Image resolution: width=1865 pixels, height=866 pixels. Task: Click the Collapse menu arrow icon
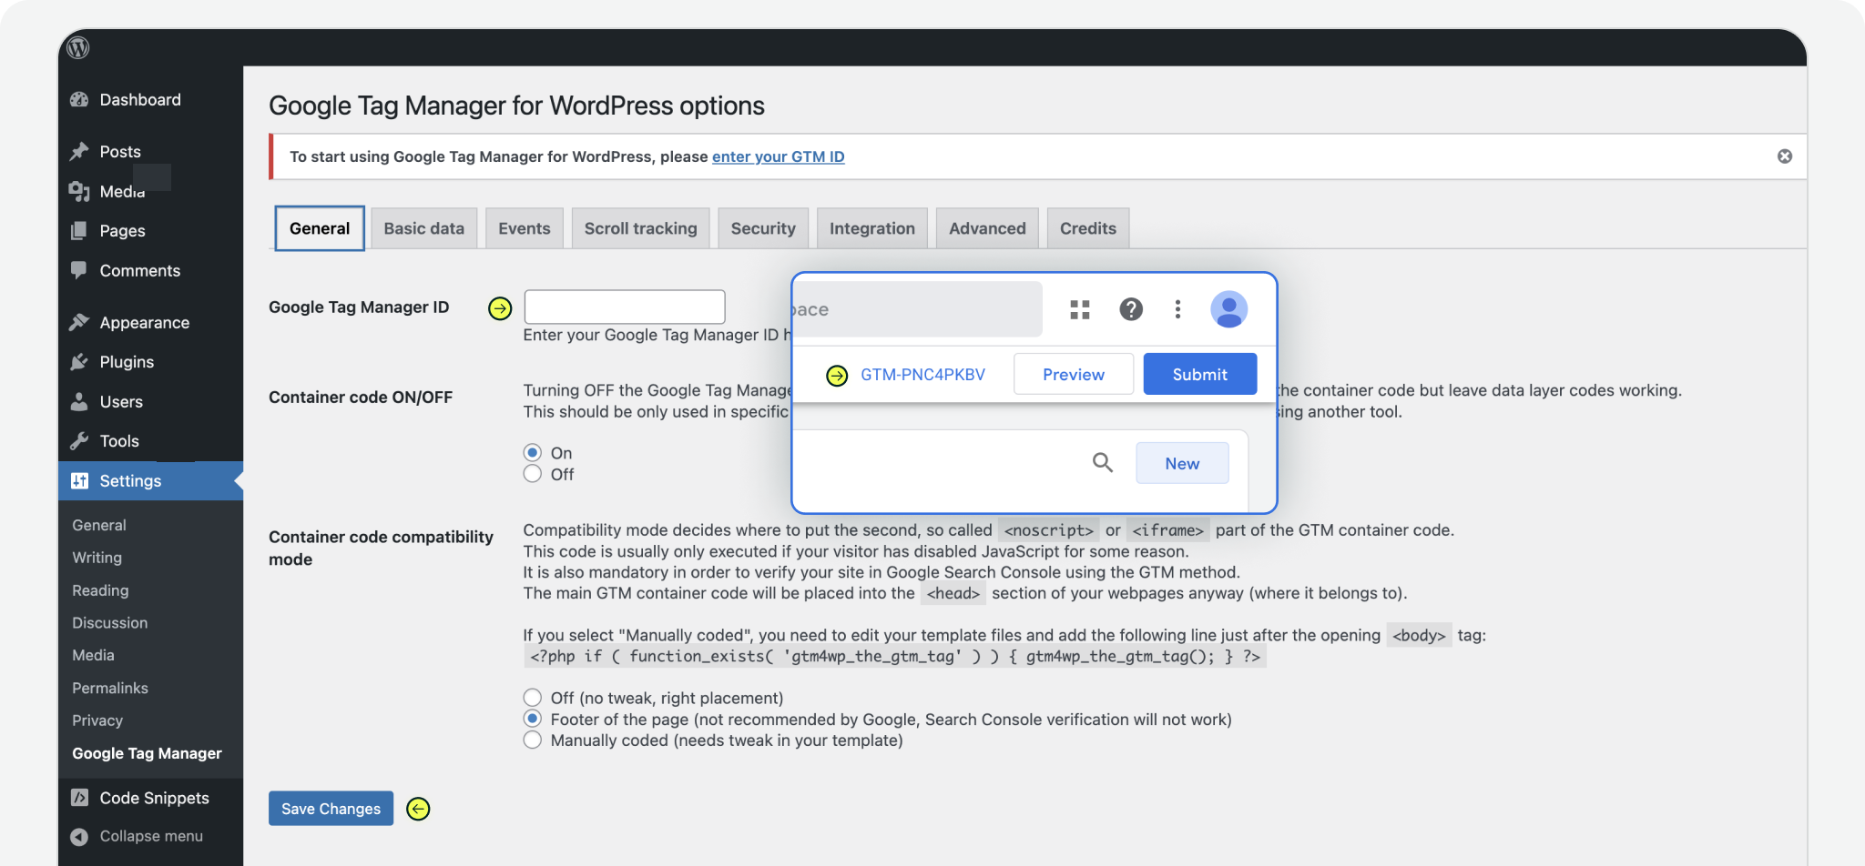point(79,837)
